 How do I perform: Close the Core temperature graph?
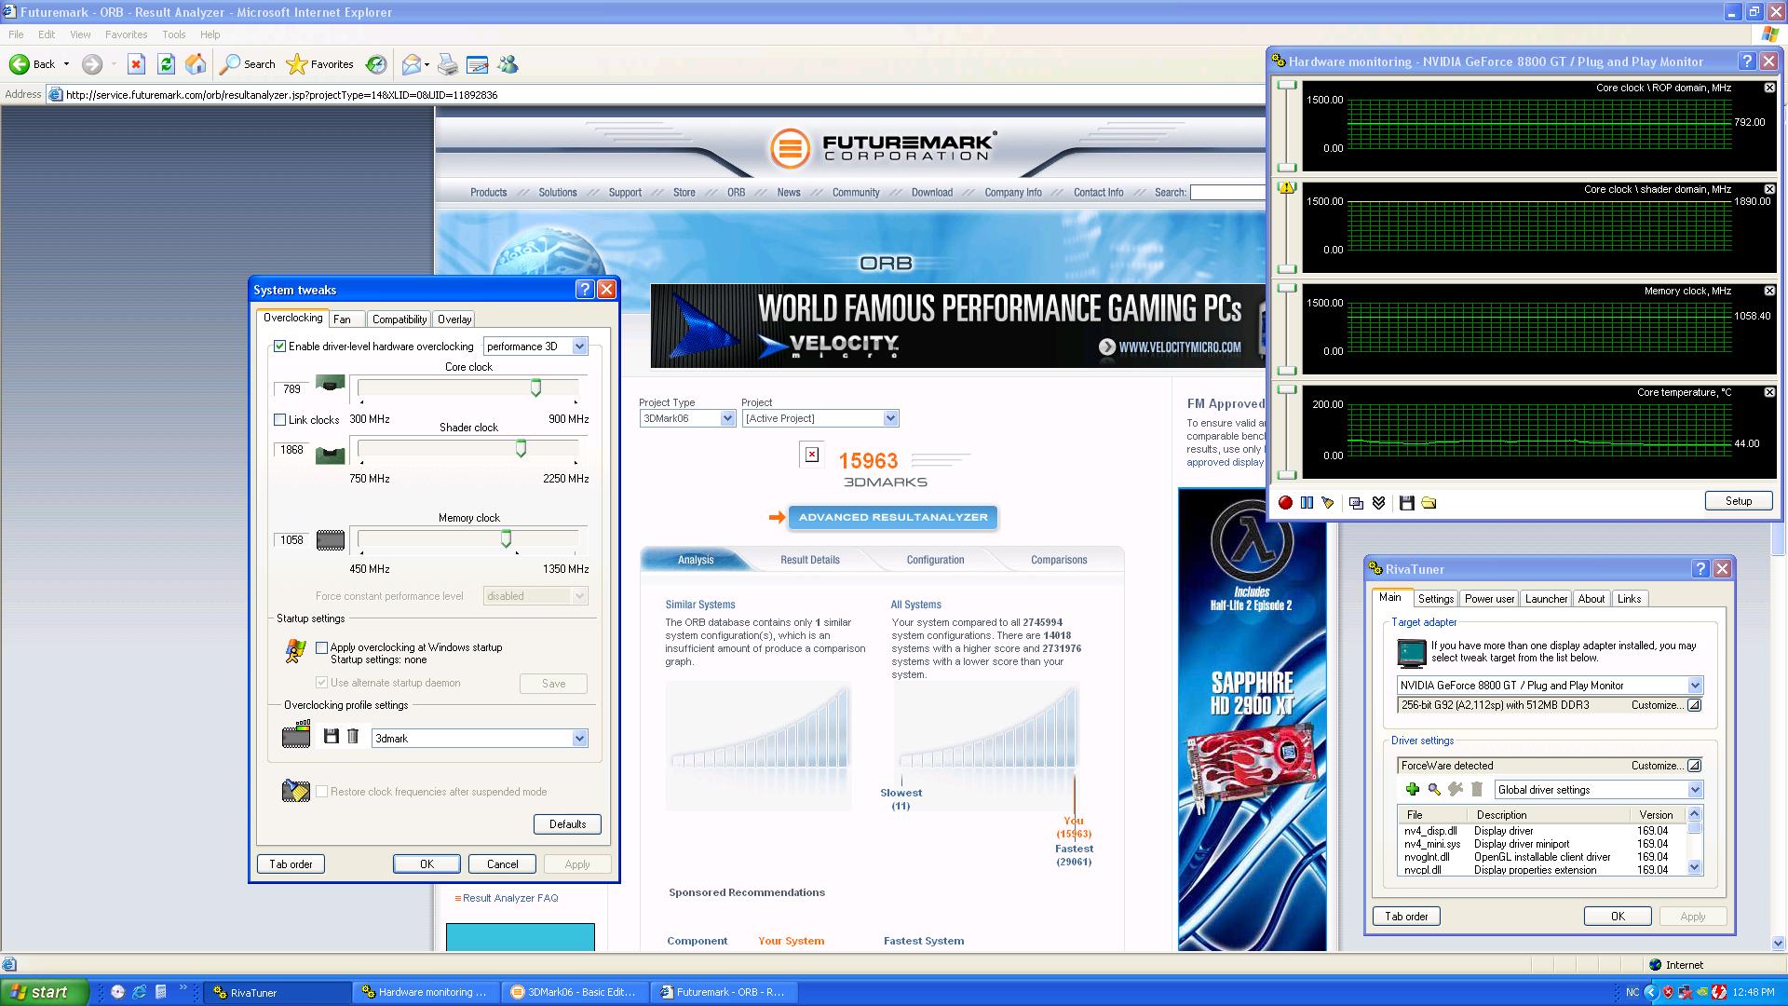[1769, 392]
